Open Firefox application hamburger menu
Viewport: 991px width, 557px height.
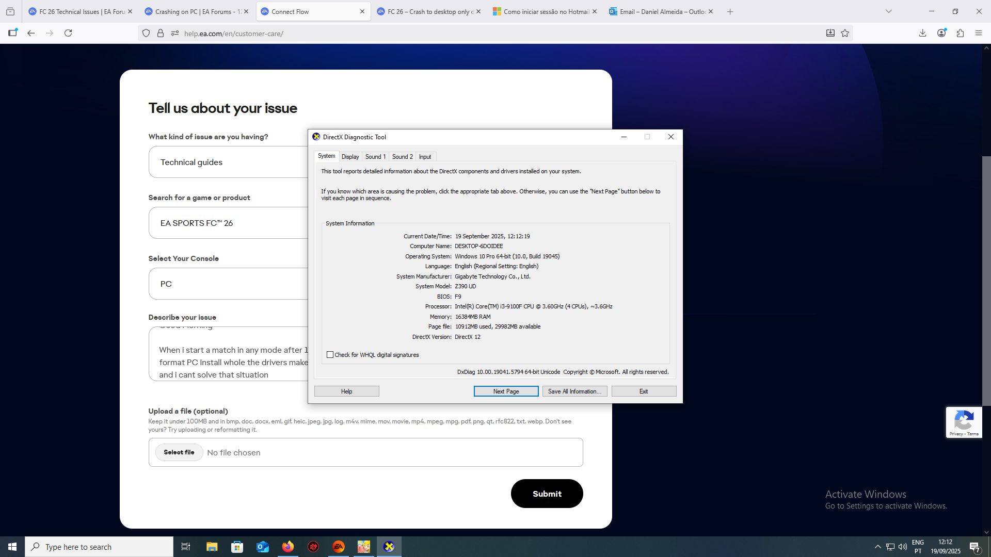pos(979,33)
